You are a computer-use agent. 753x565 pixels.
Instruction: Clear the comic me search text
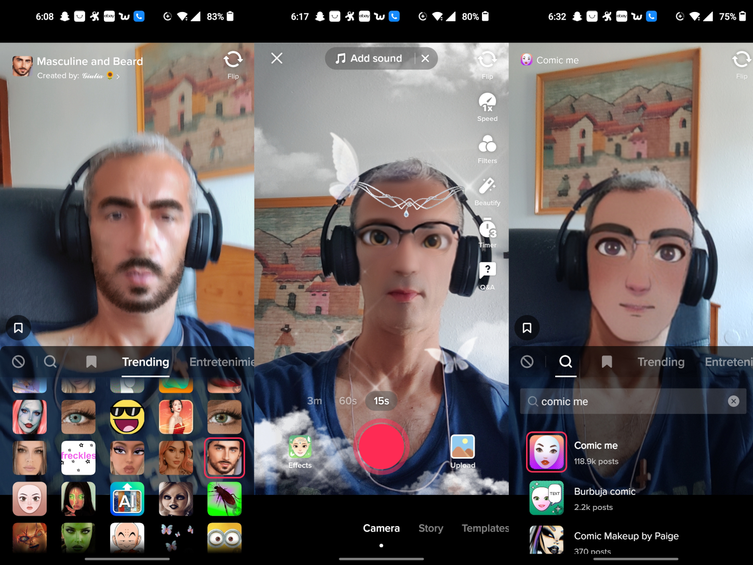[x=733, y=401]
